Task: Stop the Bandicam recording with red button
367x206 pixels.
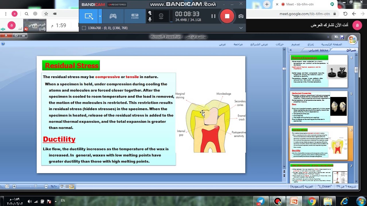Action: tap(227, 16)
